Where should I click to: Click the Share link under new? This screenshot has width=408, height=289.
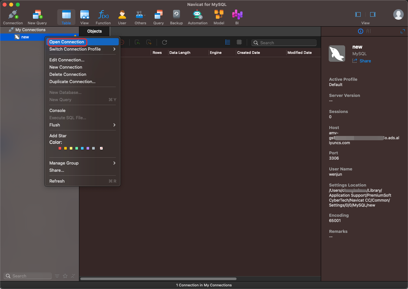coord(362,61)
